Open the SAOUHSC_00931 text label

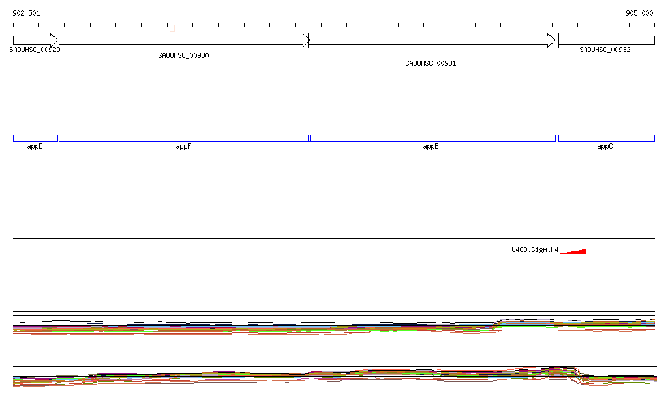[431, 64]
